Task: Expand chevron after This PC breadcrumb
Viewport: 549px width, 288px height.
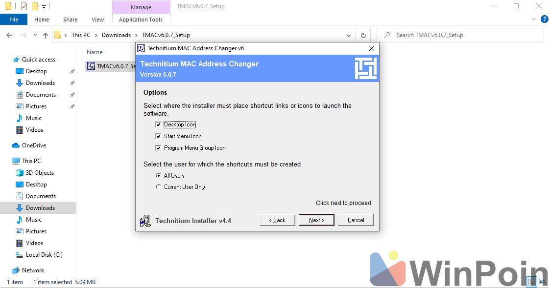Action: pos(96,35)
